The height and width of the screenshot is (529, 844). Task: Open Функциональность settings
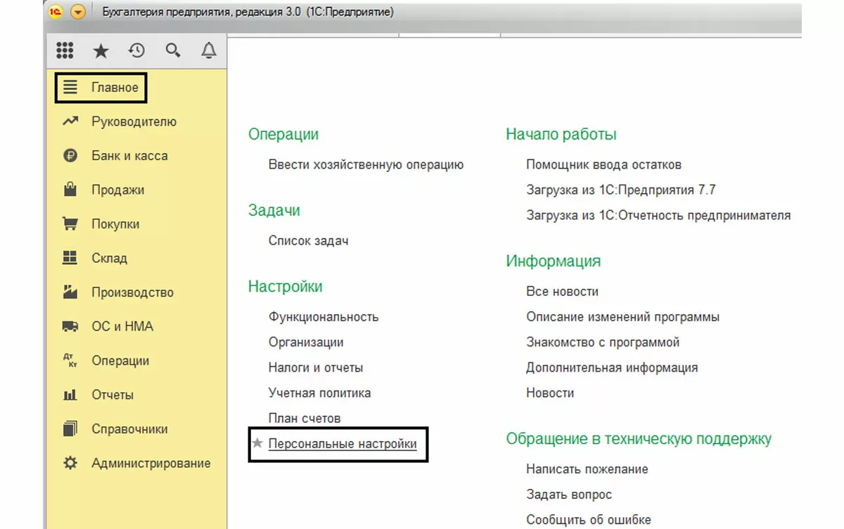tap(324, 317)
